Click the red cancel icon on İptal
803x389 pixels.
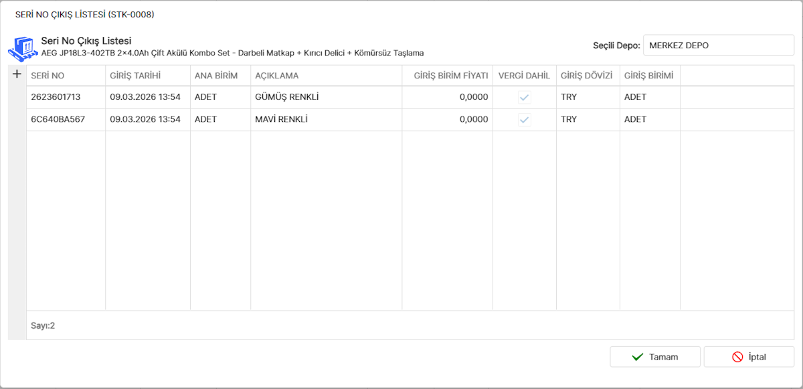coord(737,357)
